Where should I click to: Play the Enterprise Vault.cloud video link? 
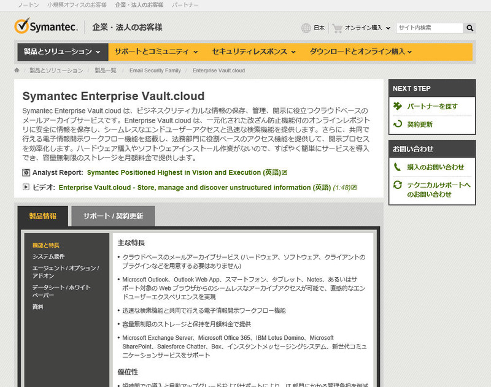194,187
